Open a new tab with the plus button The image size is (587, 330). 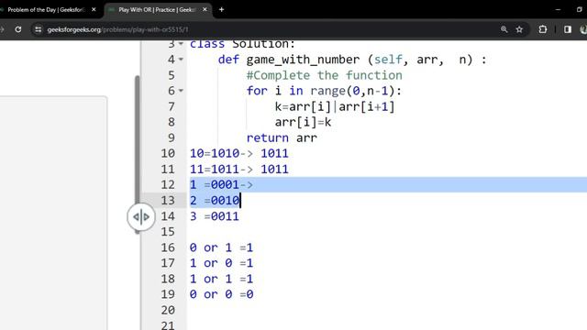click(x=222, y=10)
